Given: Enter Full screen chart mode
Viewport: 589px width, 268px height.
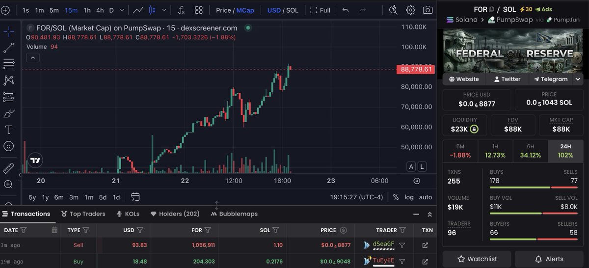Looking at the screenshot, I should pyautogui.click(x=320, y=10).
